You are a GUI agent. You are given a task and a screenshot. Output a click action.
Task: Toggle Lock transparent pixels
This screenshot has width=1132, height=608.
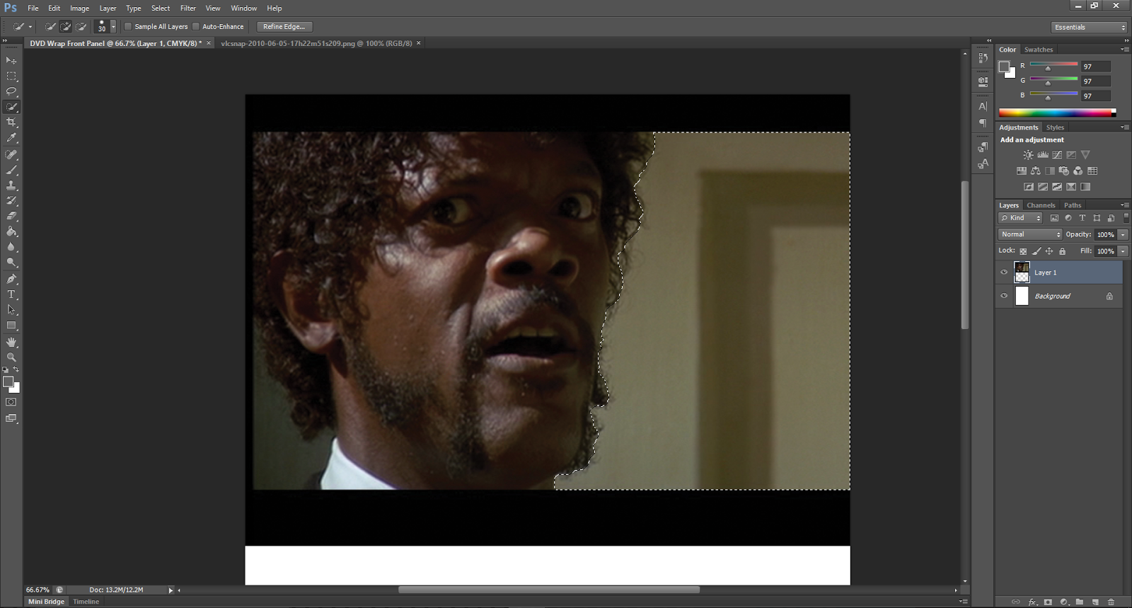[x=1023, y=251]
